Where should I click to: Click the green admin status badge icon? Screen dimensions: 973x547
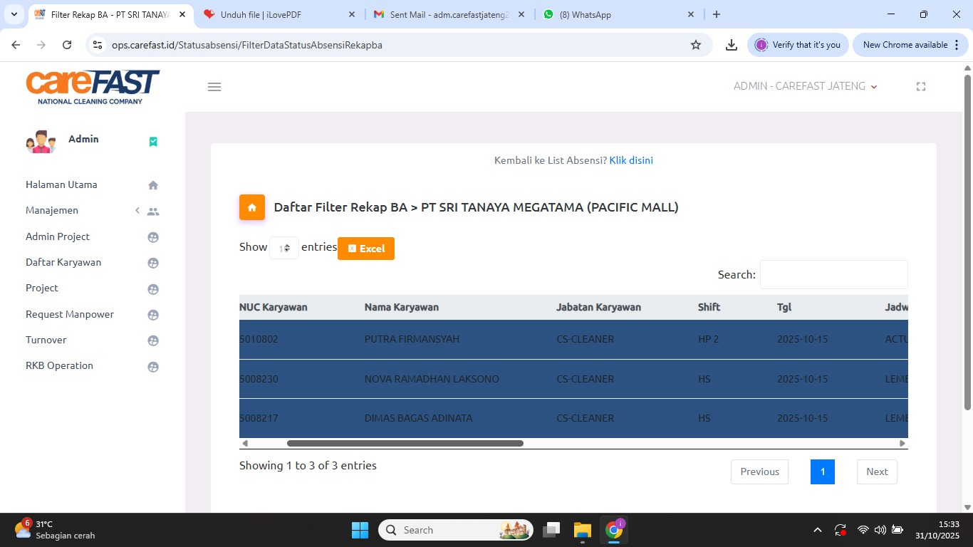tap(153, 142)
